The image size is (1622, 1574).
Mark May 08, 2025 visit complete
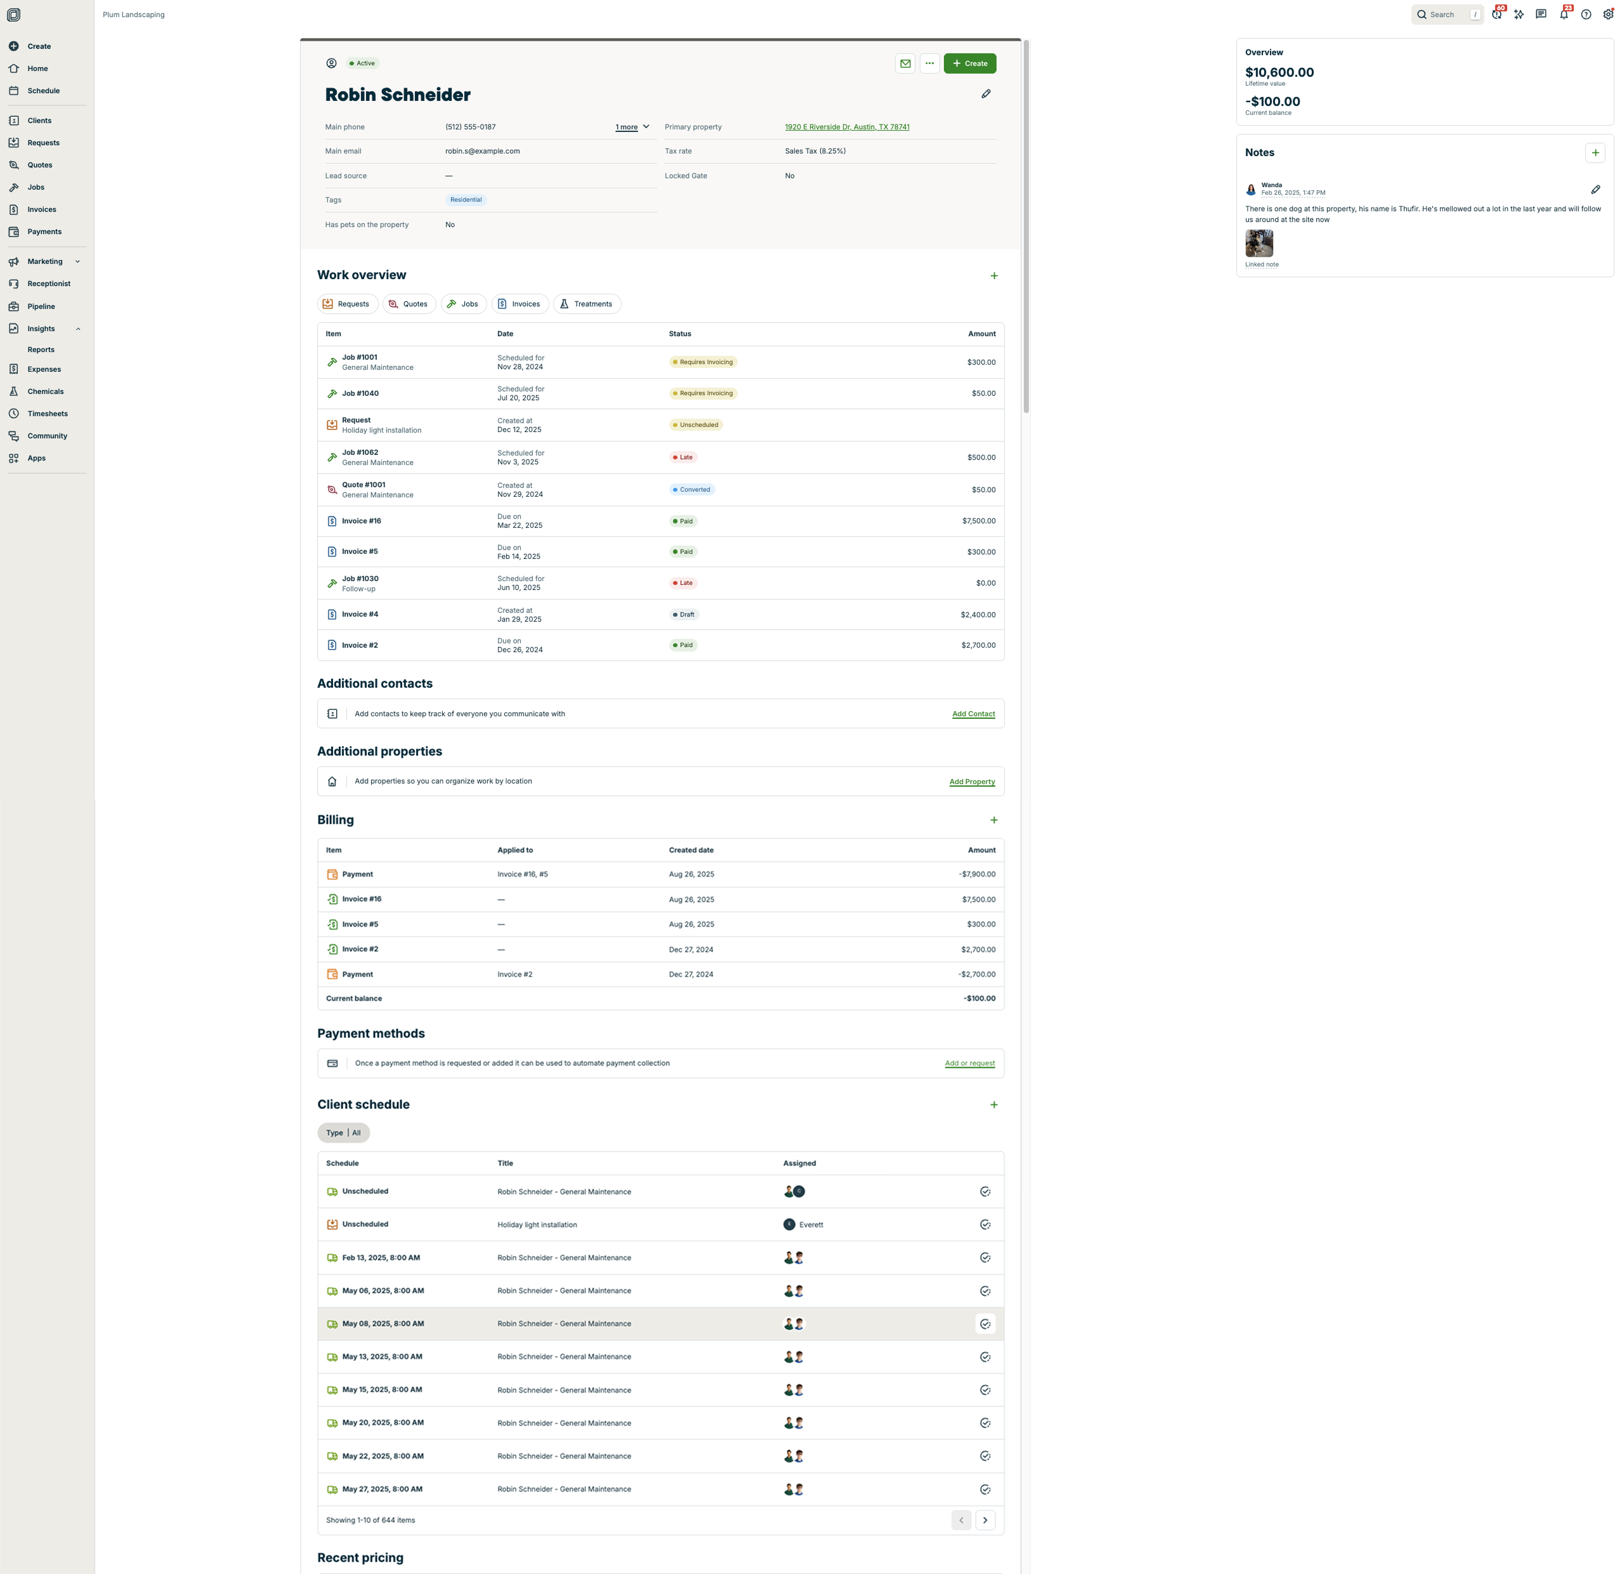984,1324
